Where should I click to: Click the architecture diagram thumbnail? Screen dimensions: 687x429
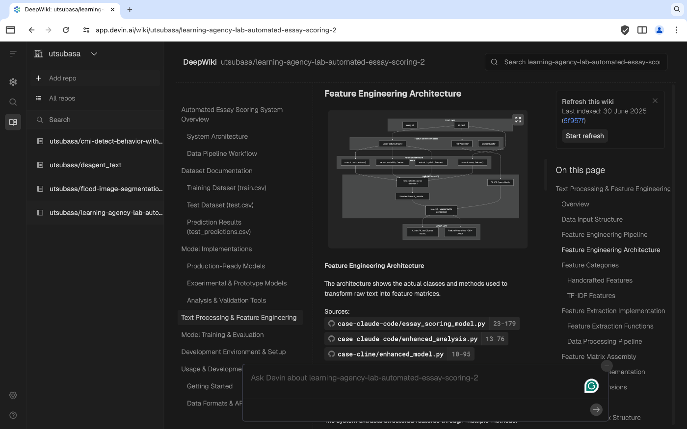click(427, 179)
